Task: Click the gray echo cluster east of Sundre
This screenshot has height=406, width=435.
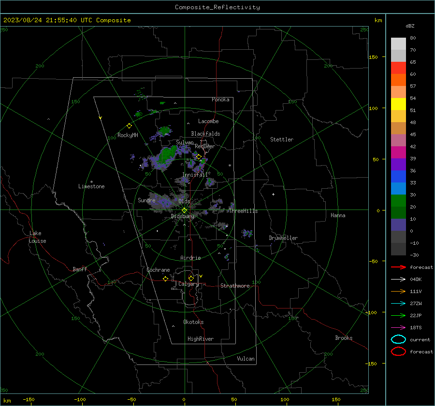Action: (x=164, y=201)
